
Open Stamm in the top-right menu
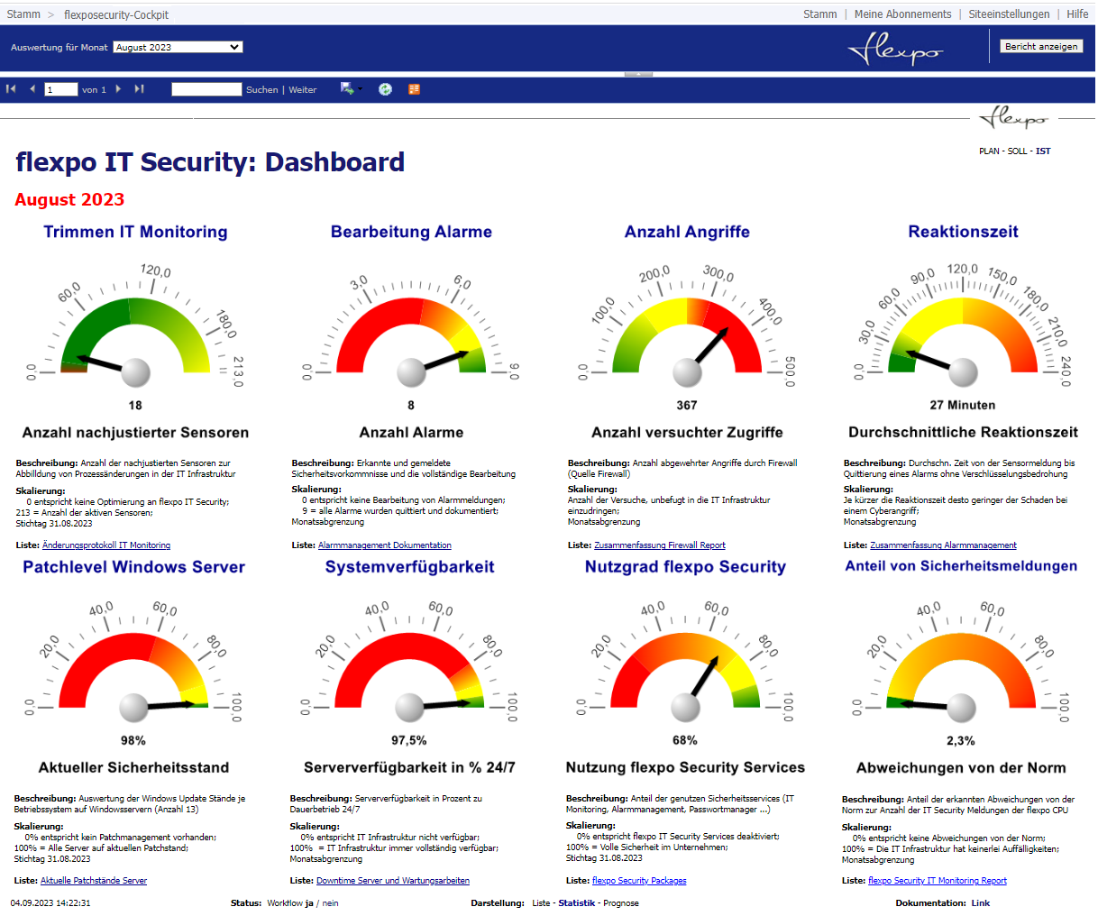click(819, 14)
